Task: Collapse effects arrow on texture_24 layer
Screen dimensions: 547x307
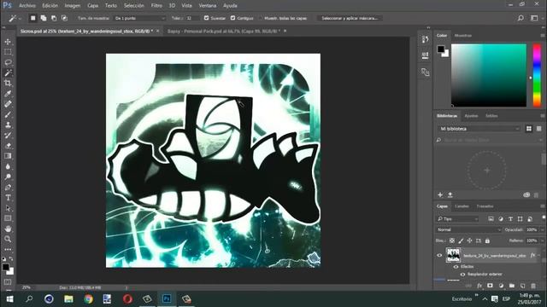Action: click(x=539, y=256)
